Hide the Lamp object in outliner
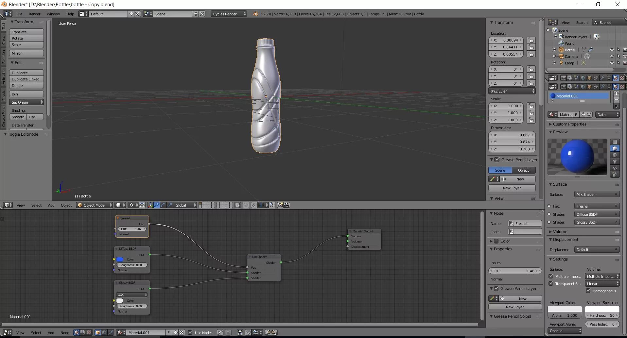This screenshot has width=627, height=338. pyautogui.click(x=612, y=63)
